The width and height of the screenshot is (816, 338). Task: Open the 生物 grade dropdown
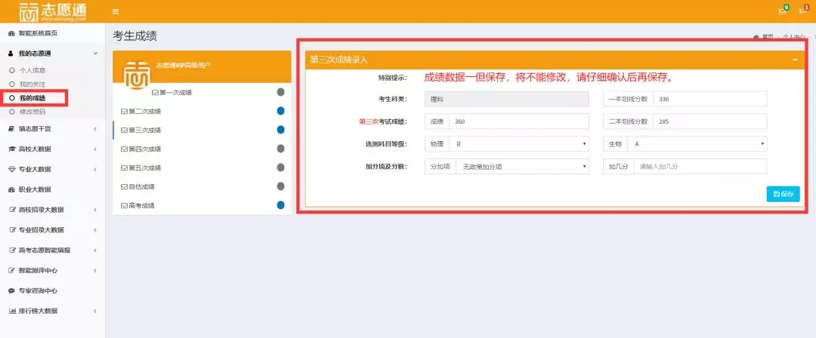tap(697, 143)
